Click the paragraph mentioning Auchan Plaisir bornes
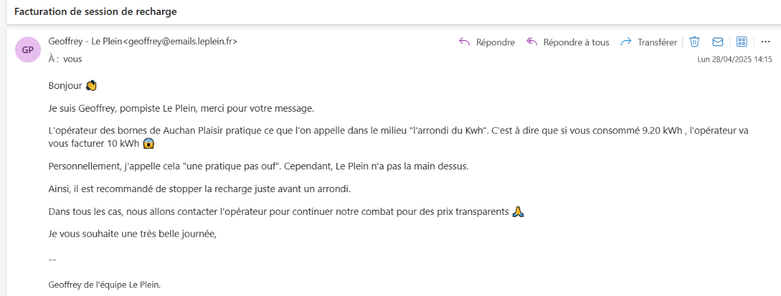This screenshot has height=296, width=781. point(398,137)
